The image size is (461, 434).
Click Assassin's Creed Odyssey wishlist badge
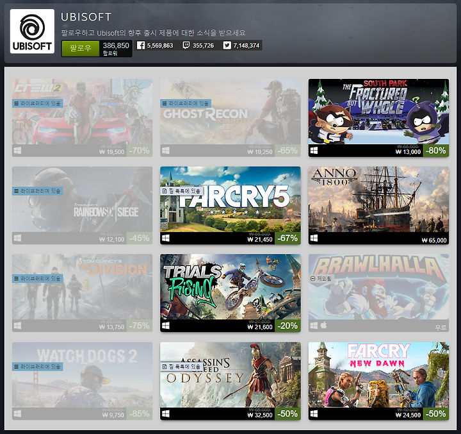click(x=181, y=367)
